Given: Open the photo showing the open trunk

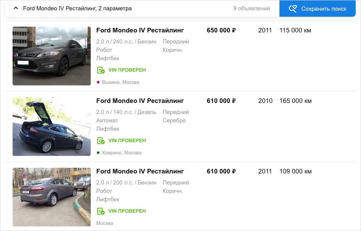Looking at the screenshot, I should pyautogui.click(x=51, y=126).
